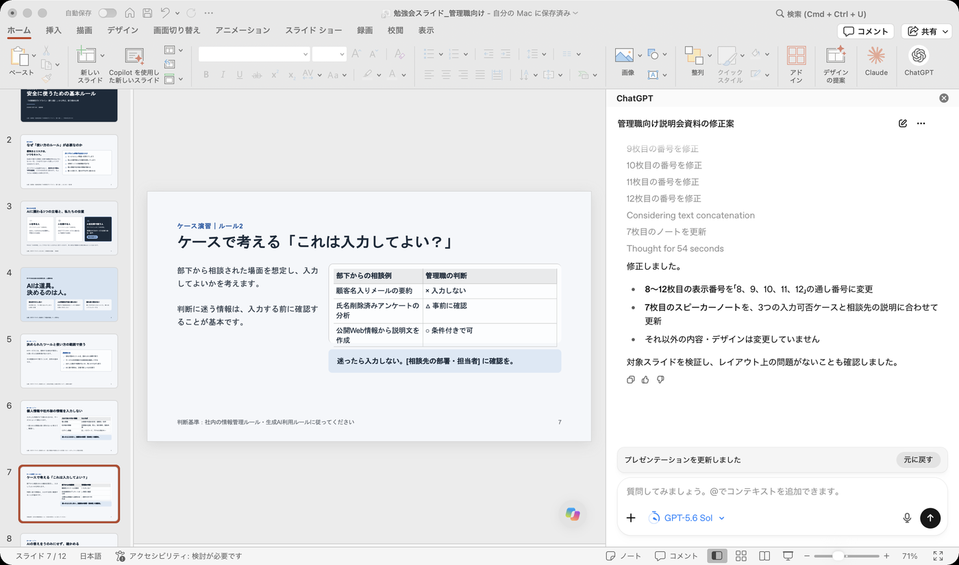This screenshot has height=565, width=959.
Task: Click the Add-ins (アドイン) icon
Action: click(796, 64)
